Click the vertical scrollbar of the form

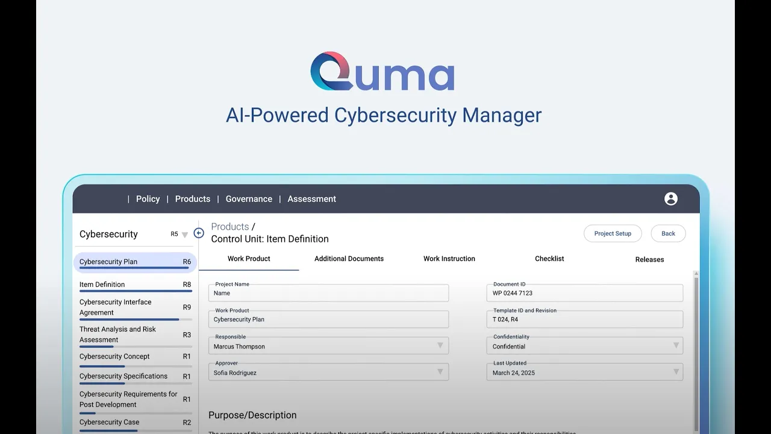(696, 353)
